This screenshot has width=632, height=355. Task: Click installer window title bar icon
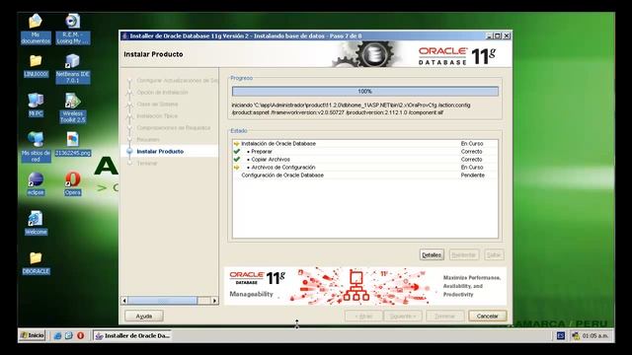click(125, 35)
